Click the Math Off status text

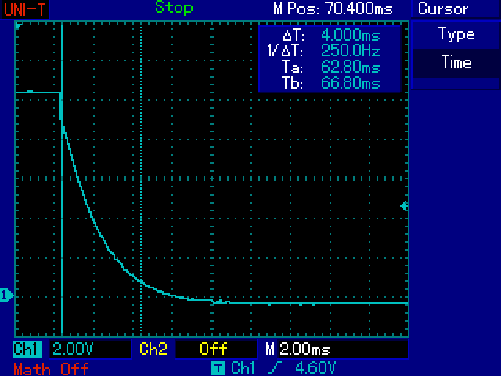coord(51,369)
